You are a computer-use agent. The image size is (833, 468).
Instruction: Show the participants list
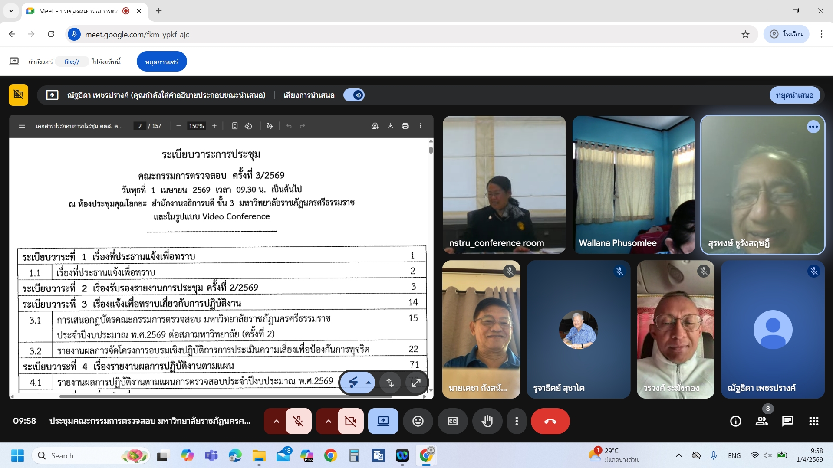761,421
